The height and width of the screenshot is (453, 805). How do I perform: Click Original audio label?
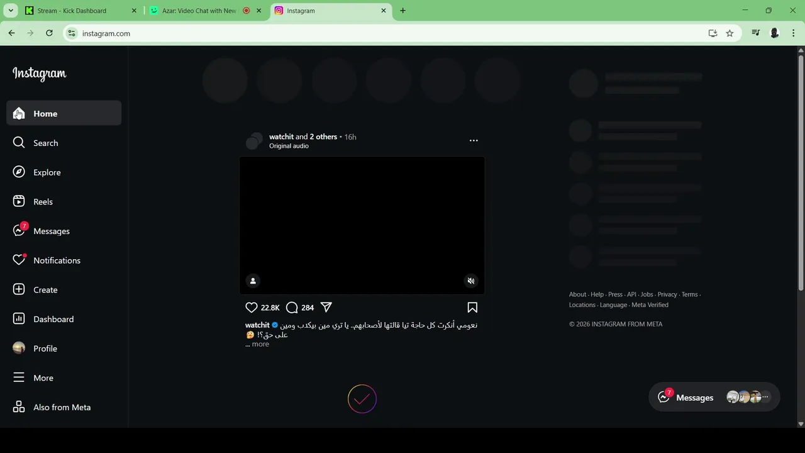point(289,146)
